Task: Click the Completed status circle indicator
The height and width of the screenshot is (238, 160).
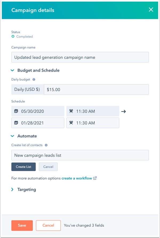Action: [x=13, y=36]
